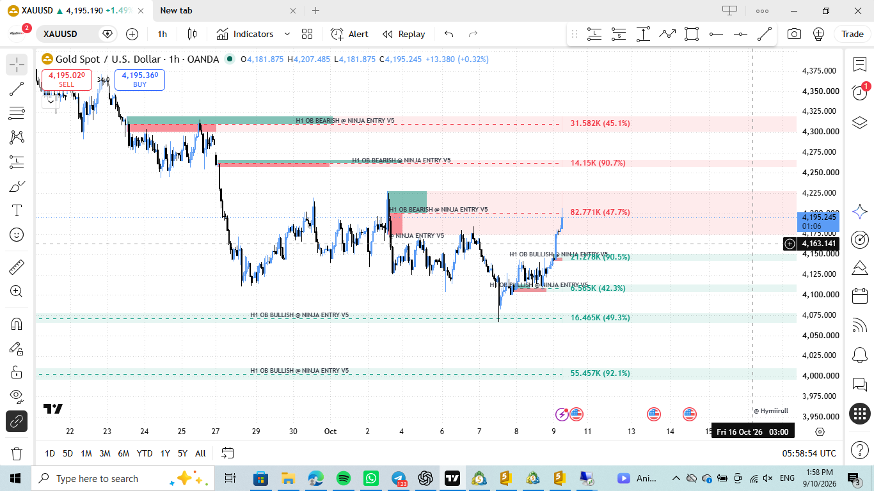Collapse the legend chevron under SELL
Screen dimensions: 874x491
tap(50, 101)
